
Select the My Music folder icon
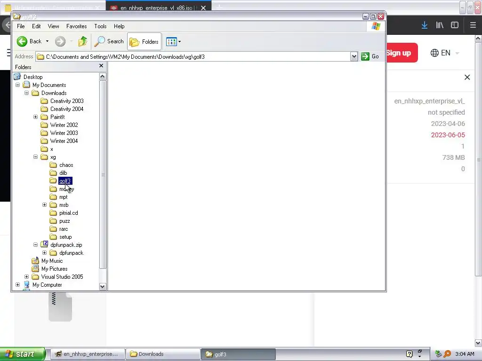36,260
